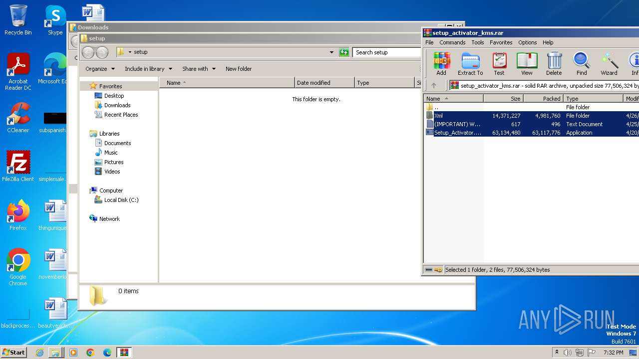639x359 pixels.
Task: Open the Organize dropdown
Action: click(x=100, y=69)
